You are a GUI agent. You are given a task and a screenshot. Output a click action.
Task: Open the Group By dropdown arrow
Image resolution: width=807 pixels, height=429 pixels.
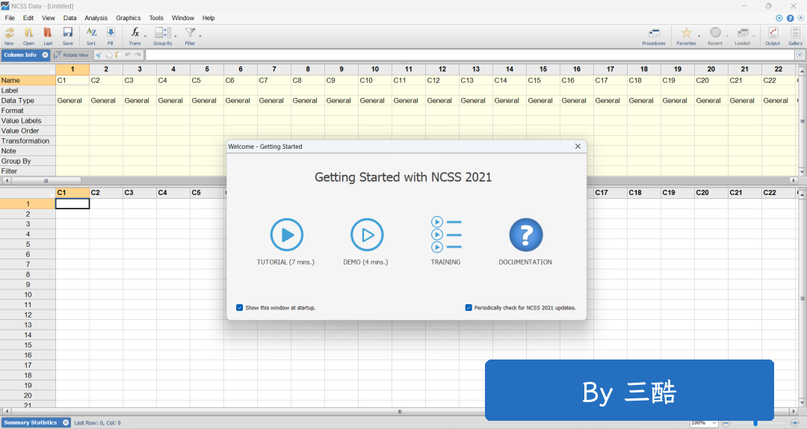point(176,36)
